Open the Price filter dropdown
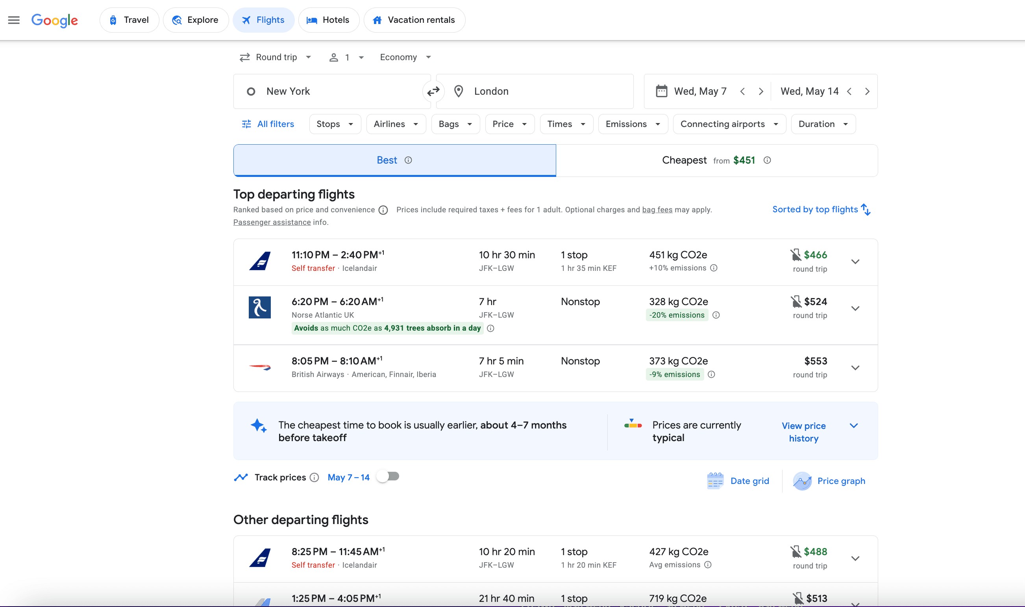 coord(510,124)
